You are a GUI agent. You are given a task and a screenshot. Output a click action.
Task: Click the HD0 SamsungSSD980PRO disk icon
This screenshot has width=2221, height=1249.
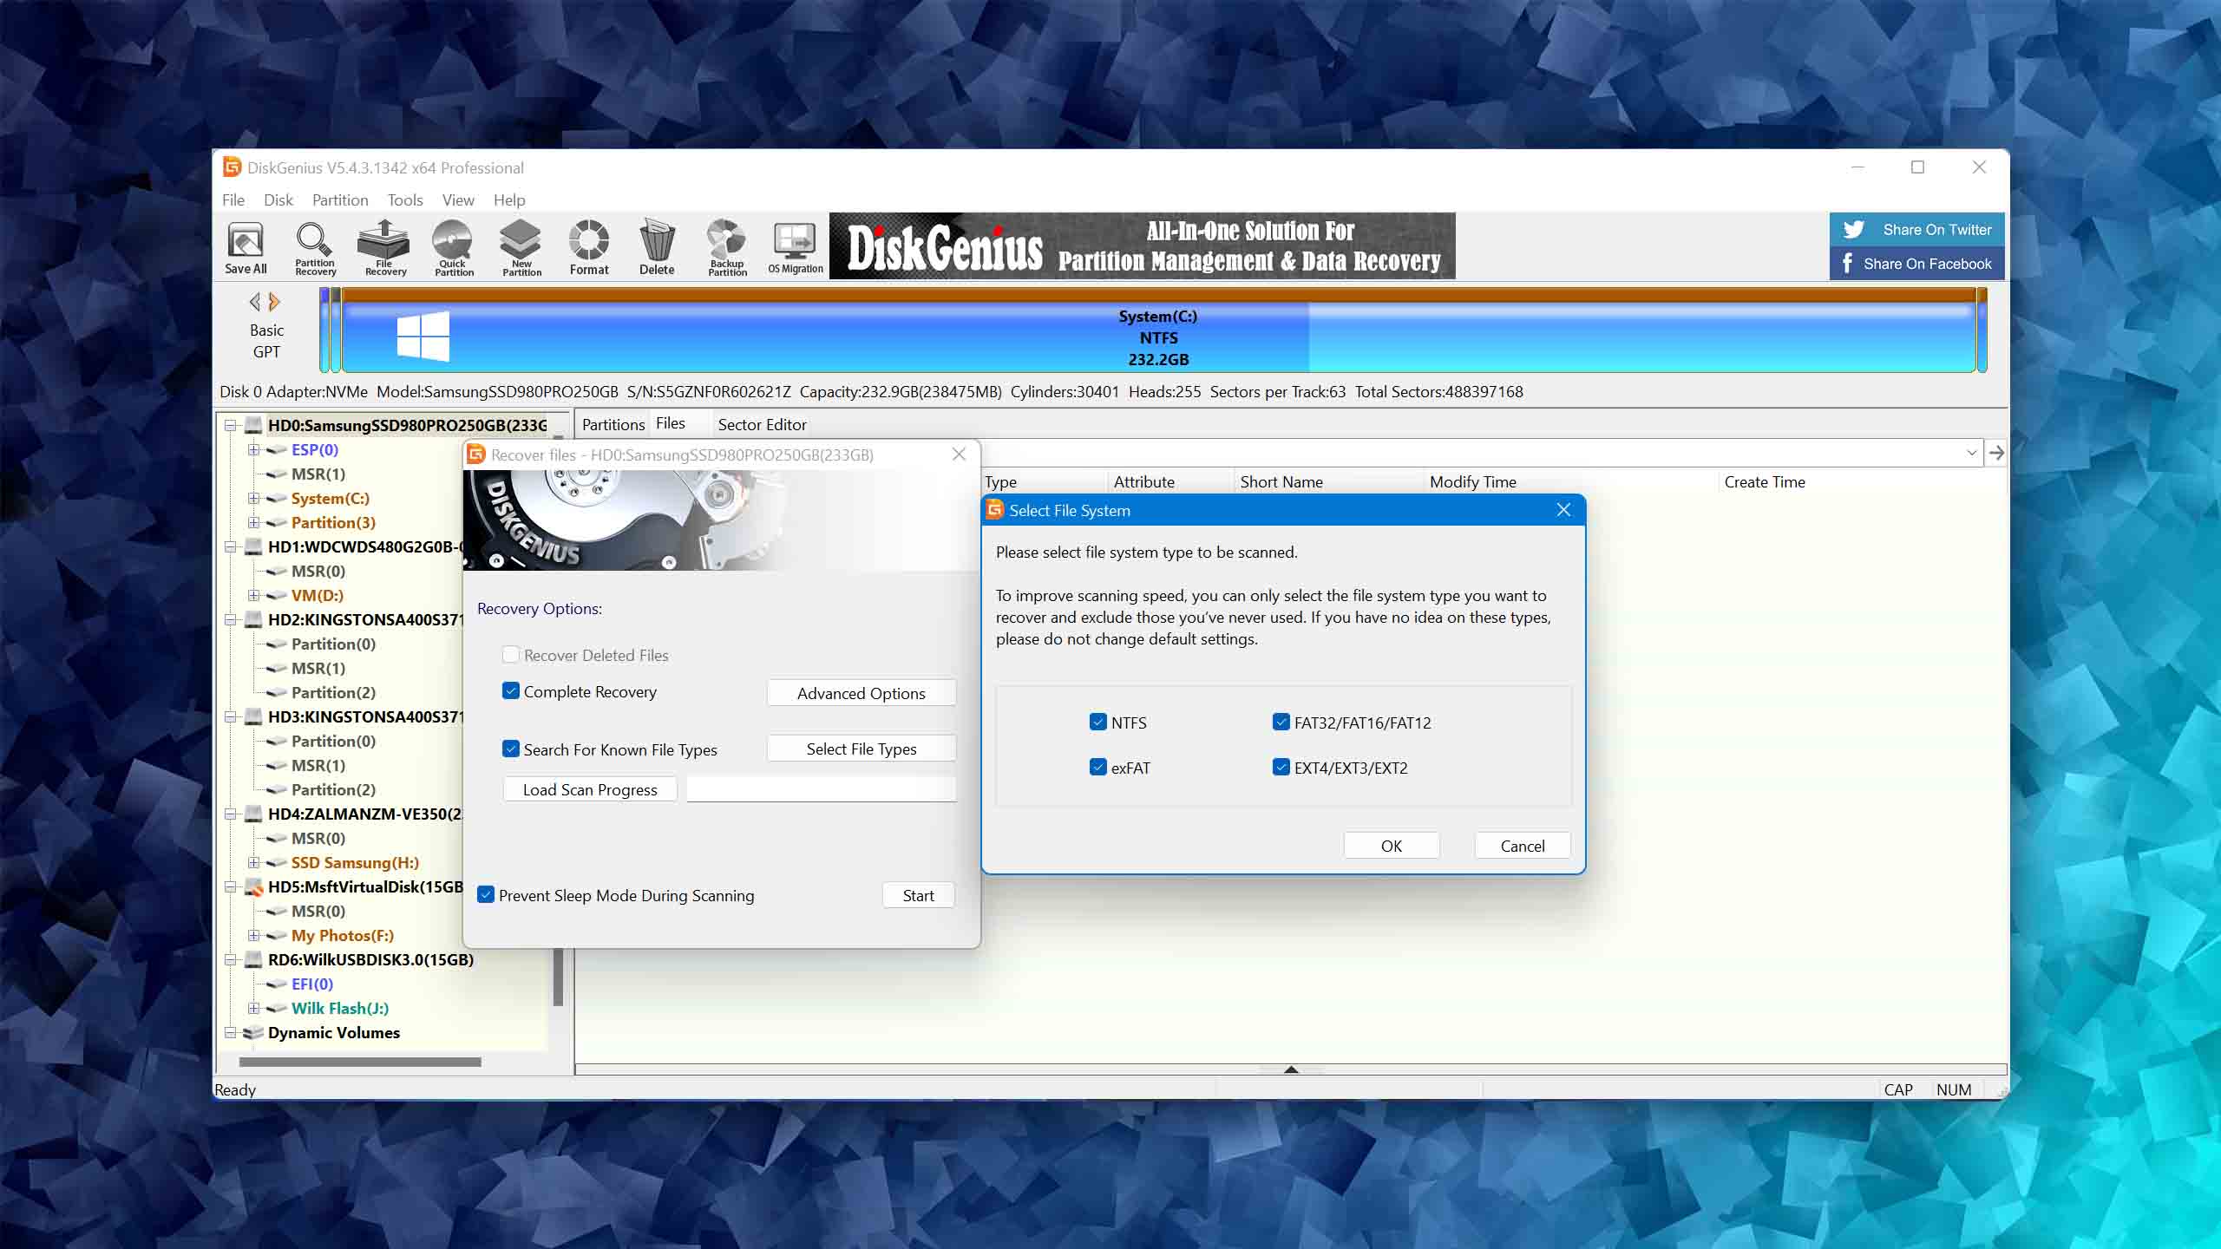pos(253,425)
